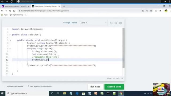Open Cortana circle on taskbar
This screenshot has height=96, width=171.
click(52, 93)
